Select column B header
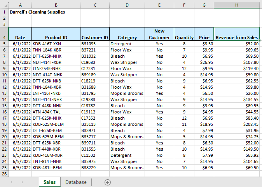This screenshot has height=187, width=262. 56,5
